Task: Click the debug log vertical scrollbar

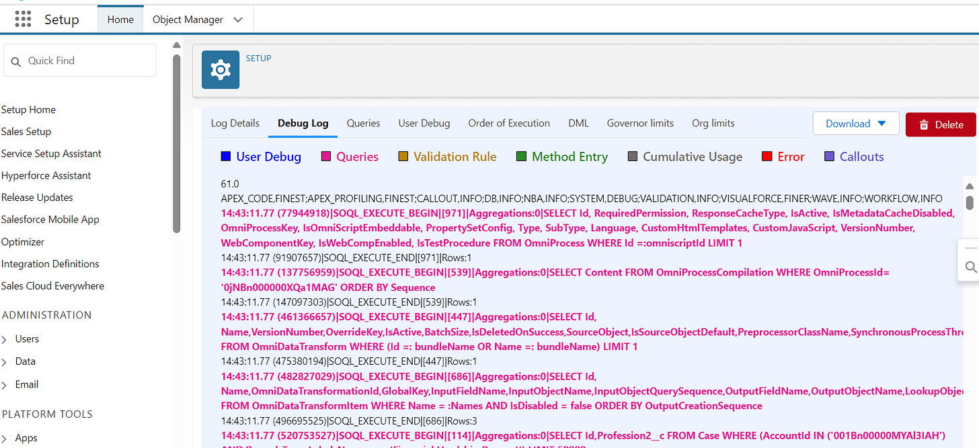Action: 969,202
